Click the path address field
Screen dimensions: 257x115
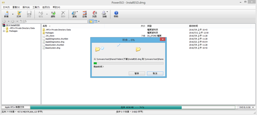pyautogui.click(x=56, y=21)
